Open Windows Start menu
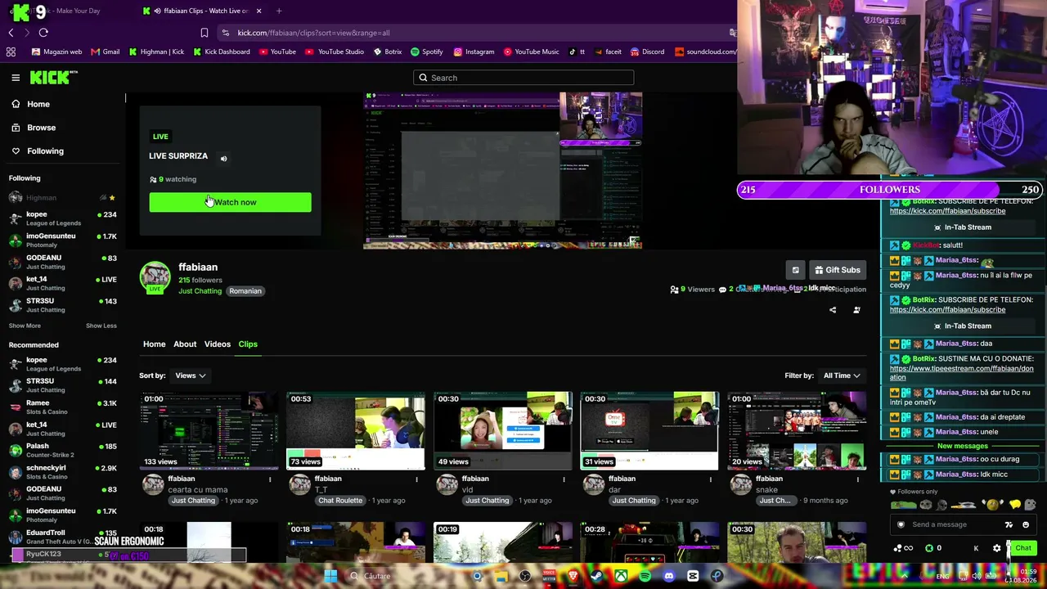Image resolution: width=1047 pixels, height=589 pixels. click(x=330, y=576)
